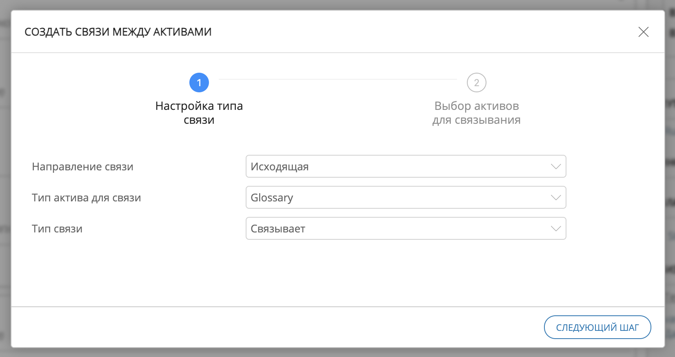Click the Направление связи field label

pos(82,167)
